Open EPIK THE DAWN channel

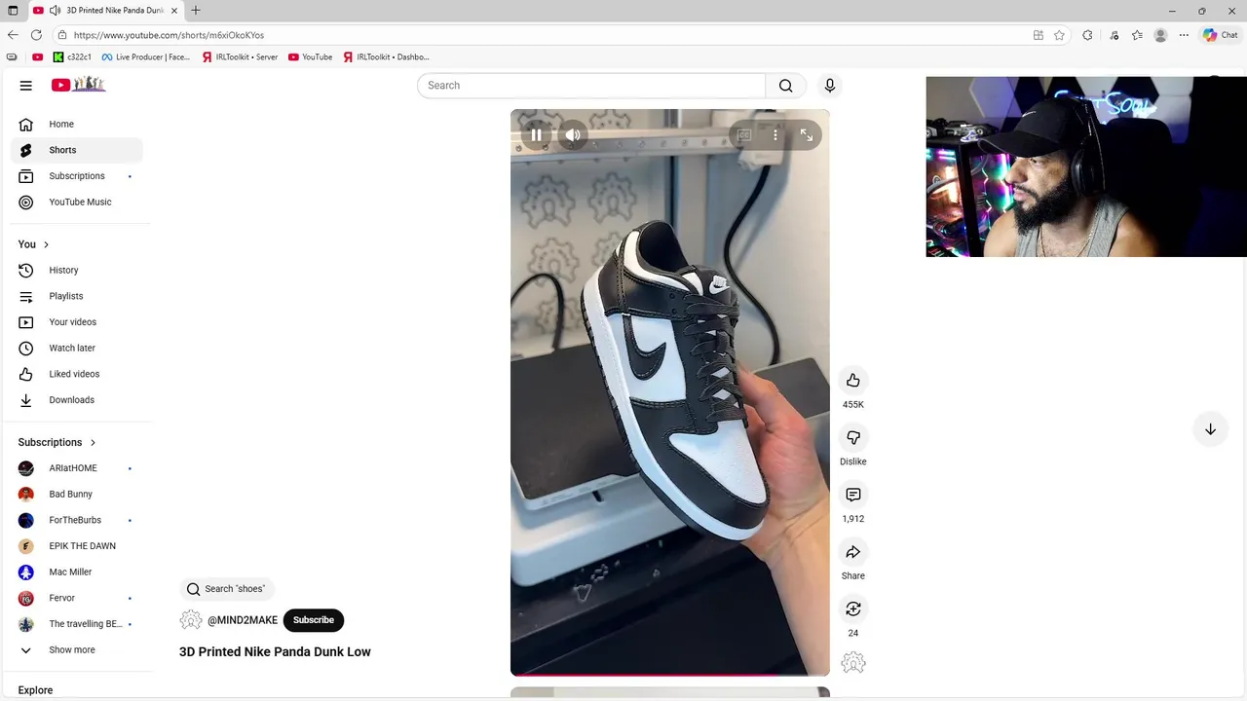click(x=77, y=546)
